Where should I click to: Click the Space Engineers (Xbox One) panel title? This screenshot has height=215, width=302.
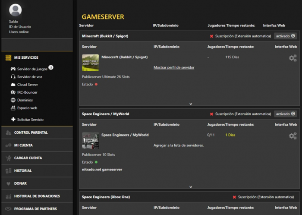pyautogui.click(x=106, y=197)
